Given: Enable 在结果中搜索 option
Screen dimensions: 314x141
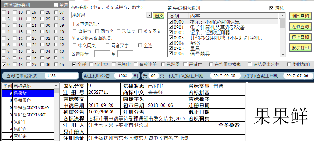Looking at the screenshot, I should (211, 65).
